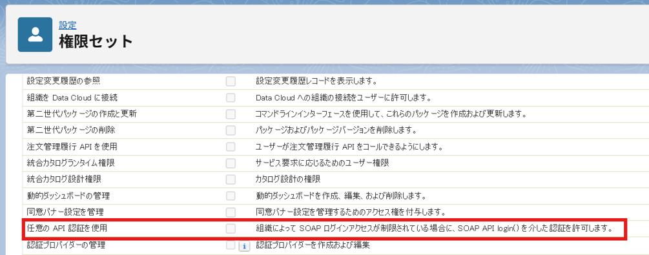The image size is (649, 255).
Task: Click description サービス要求に応じるためのユーザー権限
Action: (x=322, y=163)
